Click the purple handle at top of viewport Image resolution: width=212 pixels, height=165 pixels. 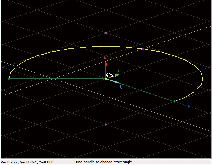click(x=106, y=33)
